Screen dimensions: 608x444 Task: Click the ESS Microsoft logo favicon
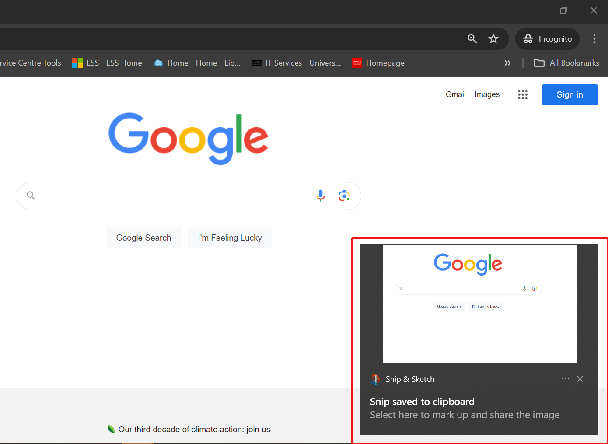coord(77,63)
